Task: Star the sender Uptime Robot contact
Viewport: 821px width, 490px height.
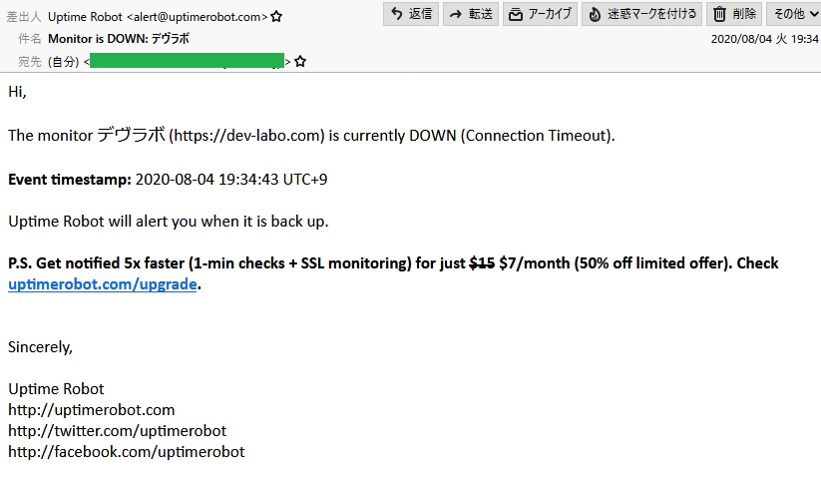Action: [276, 17]
